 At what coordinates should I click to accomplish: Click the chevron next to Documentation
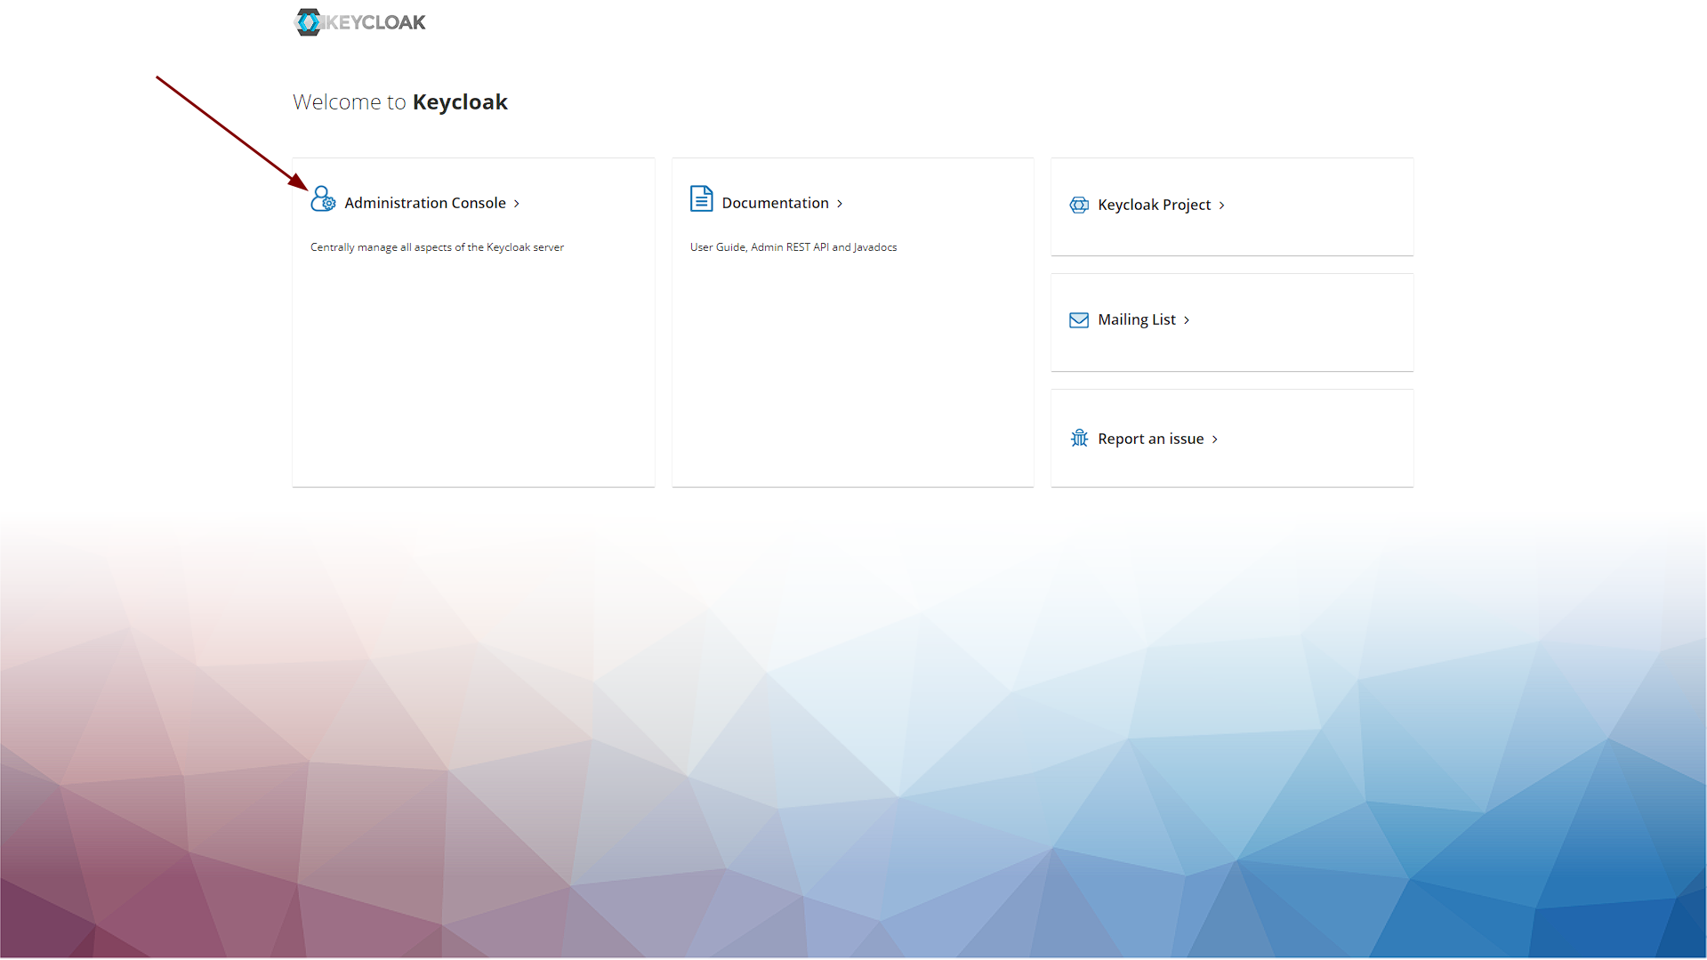[840, 204]
